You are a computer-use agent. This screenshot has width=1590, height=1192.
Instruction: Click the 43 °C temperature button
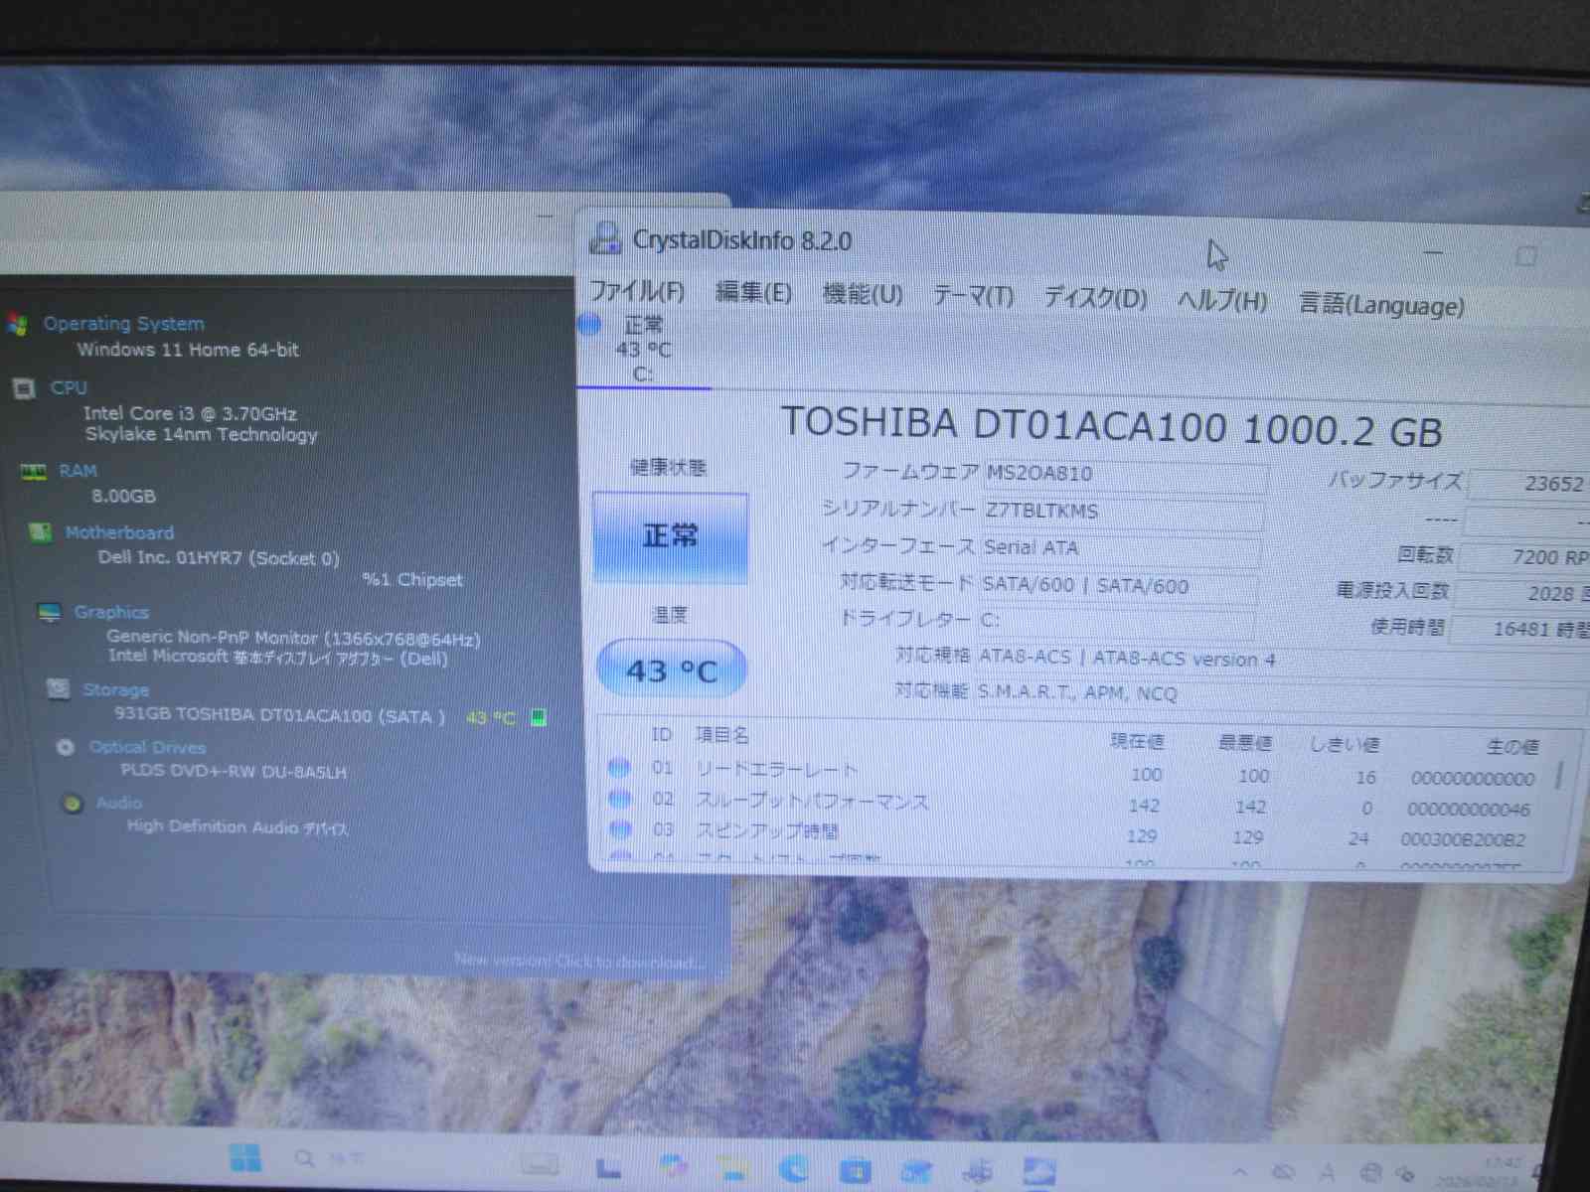click(671, 670)
